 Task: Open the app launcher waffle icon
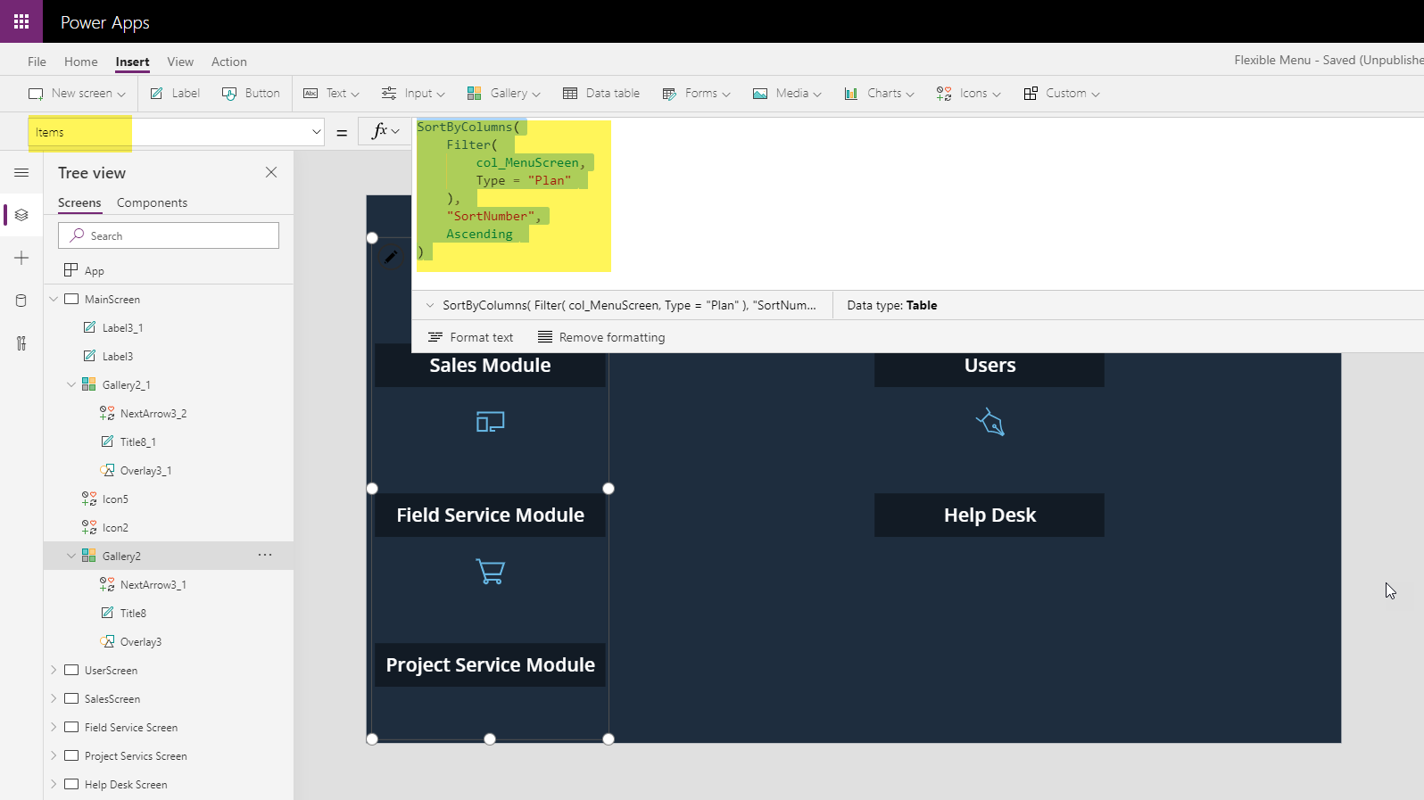[21, 21]
